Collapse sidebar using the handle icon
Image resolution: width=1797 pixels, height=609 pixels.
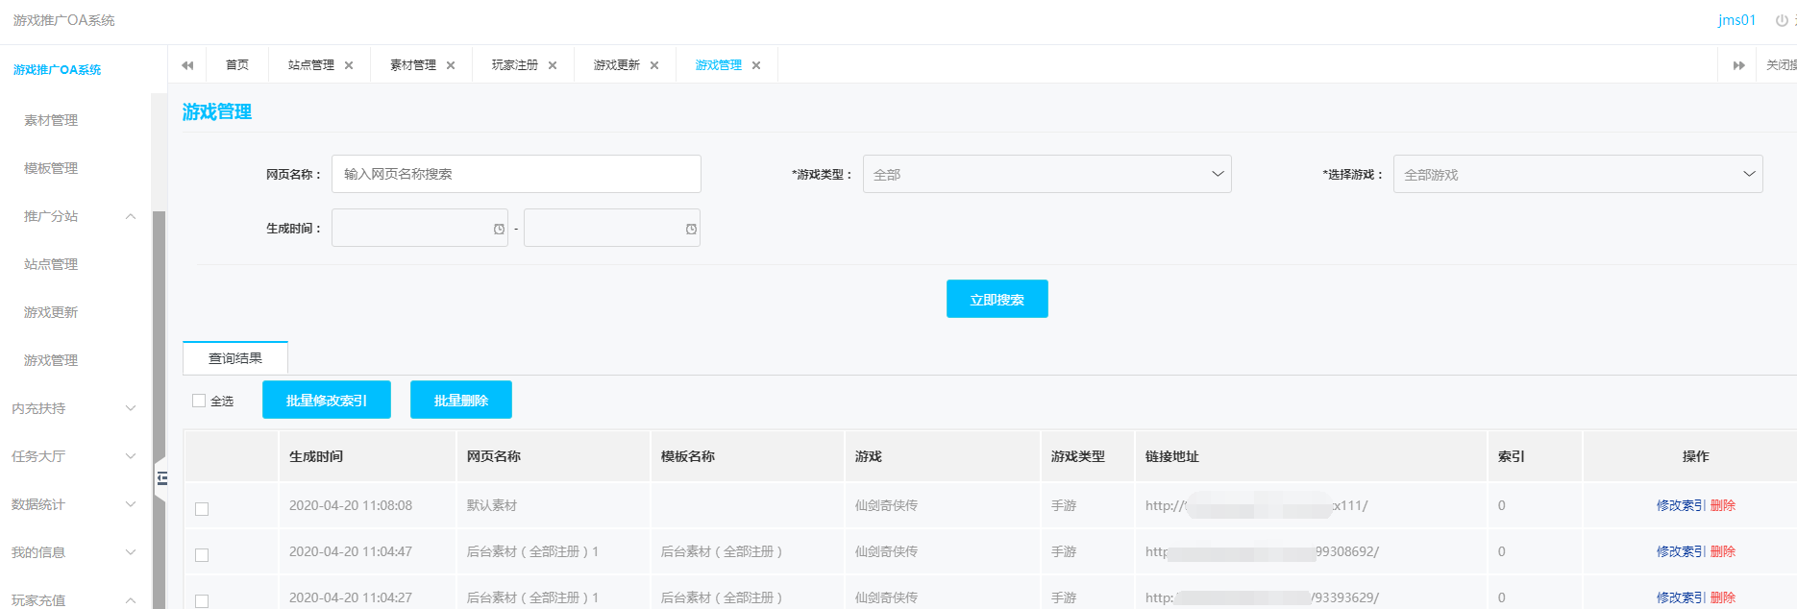click(161, 477)
